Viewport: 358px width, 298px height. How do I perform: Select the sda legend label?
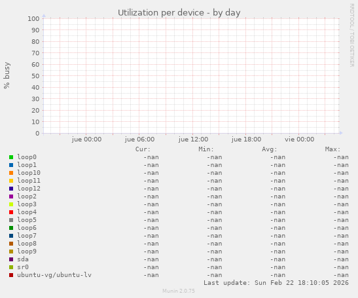23,259
